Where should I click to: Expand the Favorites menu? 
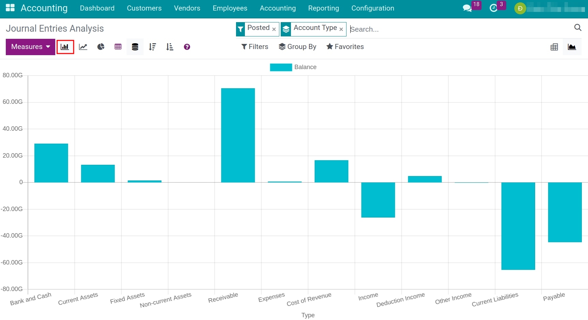345,47
